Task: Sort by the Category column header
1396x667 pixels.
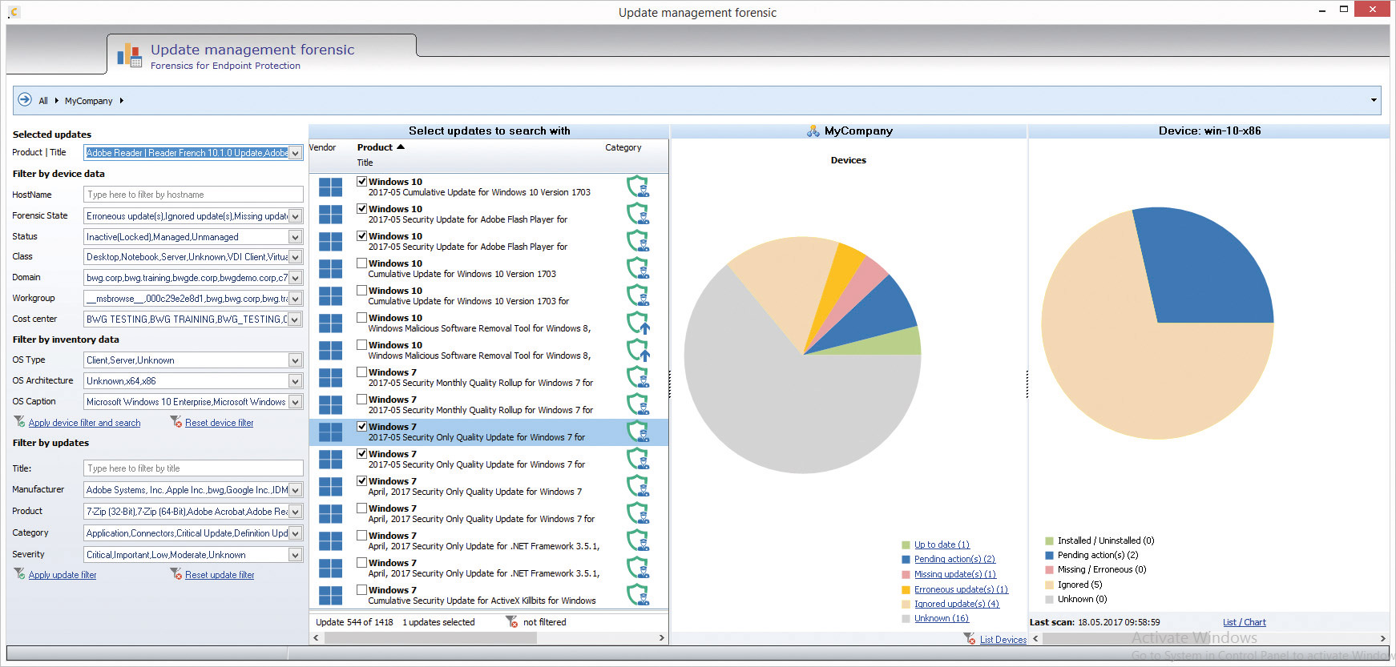Action: (623, 147)
